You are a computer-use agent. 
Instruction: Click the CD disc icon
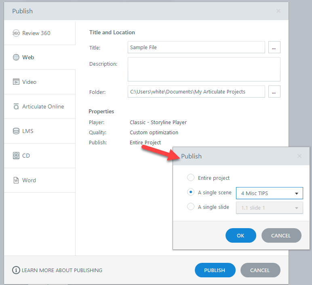[16, 156]
